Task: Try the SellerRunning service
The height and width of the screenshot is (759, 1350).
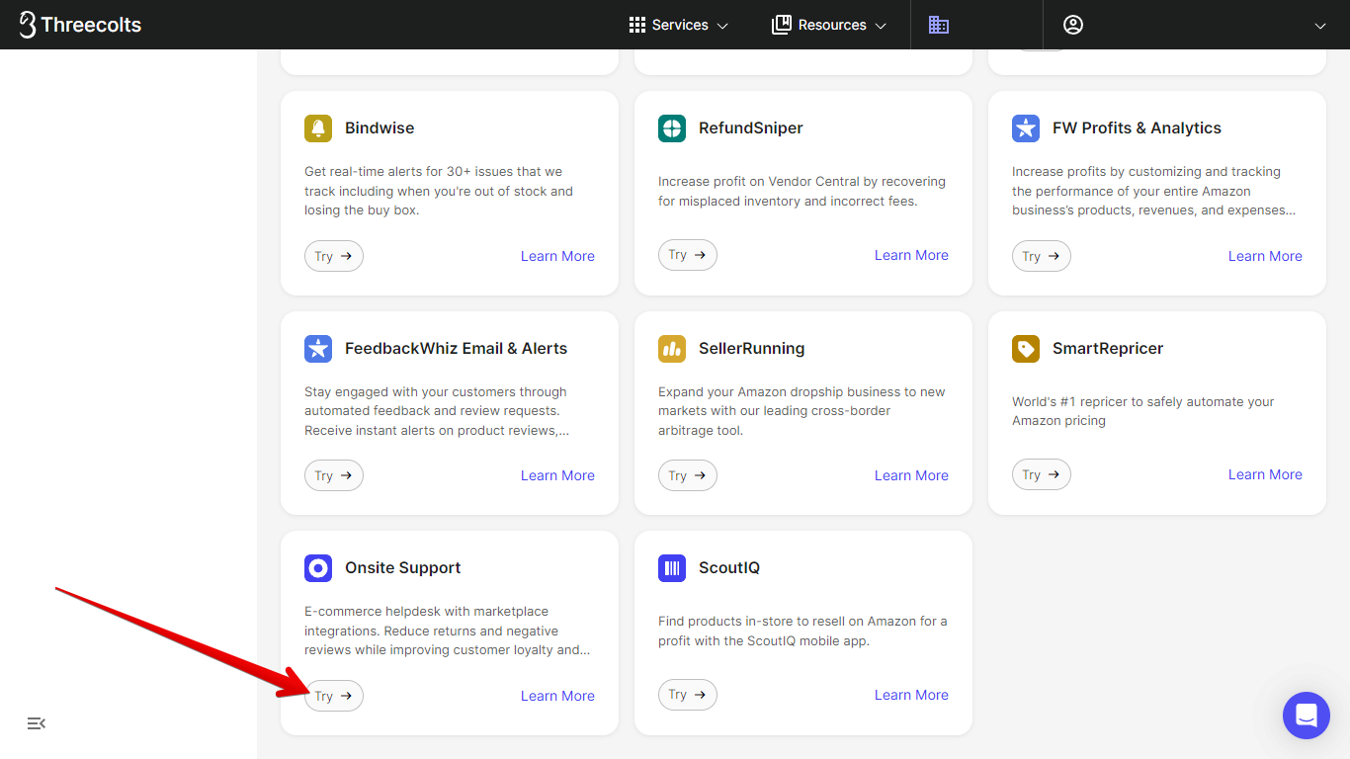Action: 688,475
